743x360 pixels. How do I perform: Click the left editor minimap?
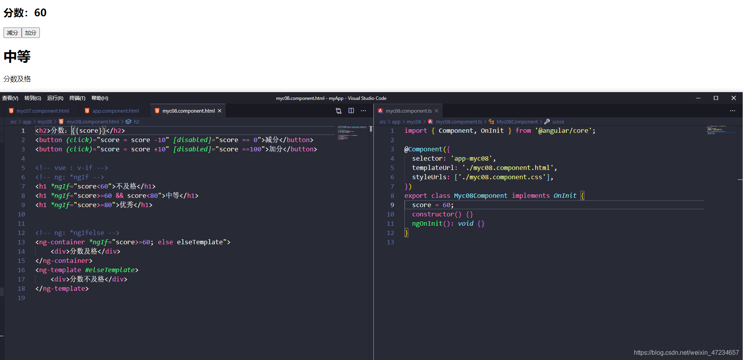352,132
